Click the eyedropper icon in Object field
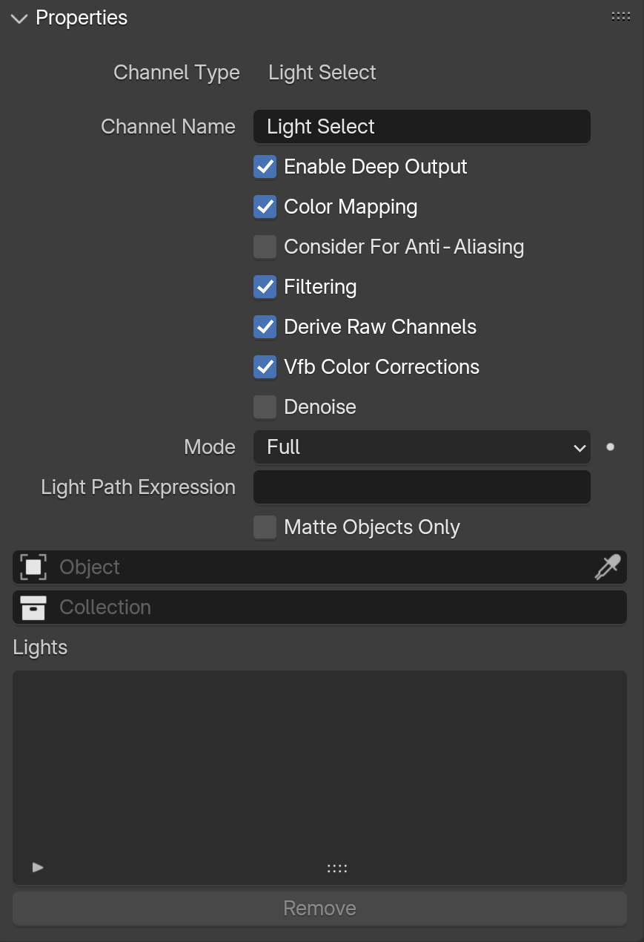The height and width of the screenshot is (942, 644). [x=607, y=567]
